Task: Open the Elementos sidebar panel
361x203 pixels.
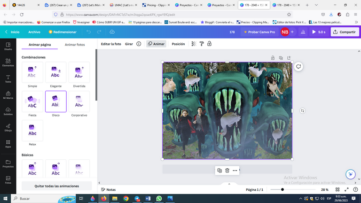Action: [x=8, y=62]
